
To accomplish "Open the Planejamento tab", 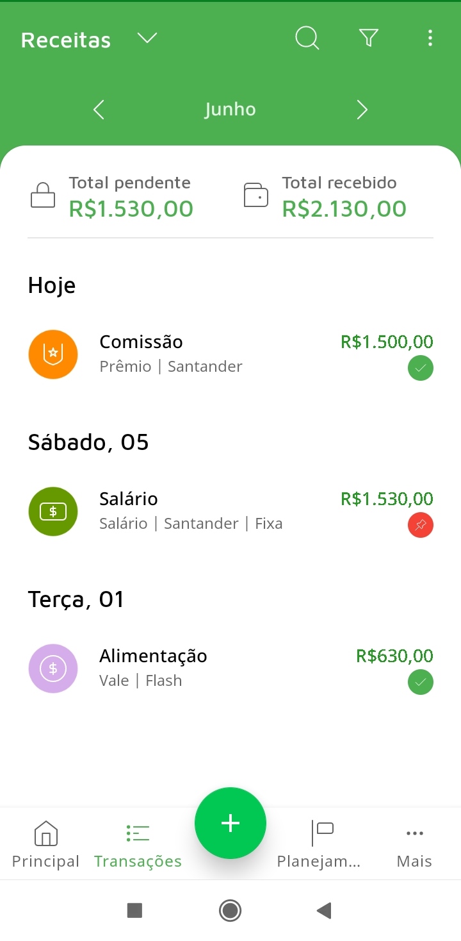I will coord(319,844).
